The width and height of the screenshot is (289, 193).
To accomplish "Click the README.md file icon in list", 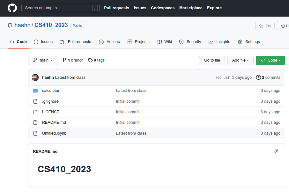I will coord(35,122).
